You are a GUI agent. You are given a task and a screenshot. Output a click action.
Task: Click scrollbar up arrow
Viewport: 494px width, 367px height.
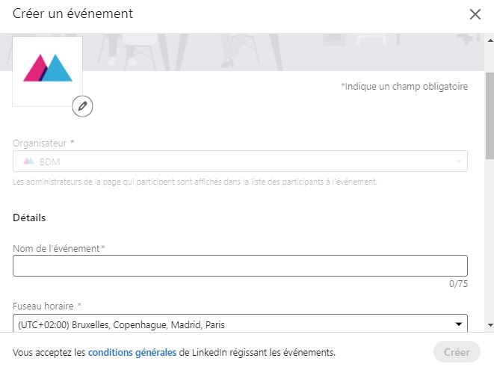[x=490, y=40]
